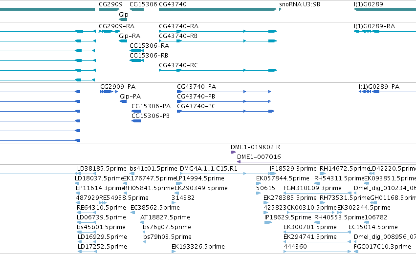Click the 314382 feature

point(183,198)
